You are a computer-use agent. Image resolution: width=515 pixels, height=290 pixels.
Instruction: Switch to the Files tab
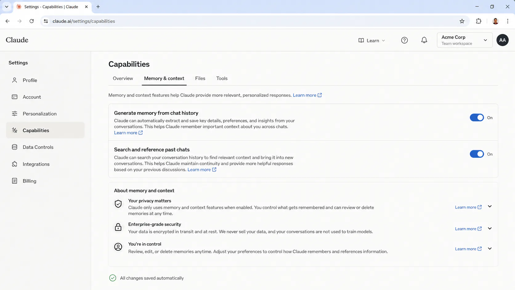(200, 78)
